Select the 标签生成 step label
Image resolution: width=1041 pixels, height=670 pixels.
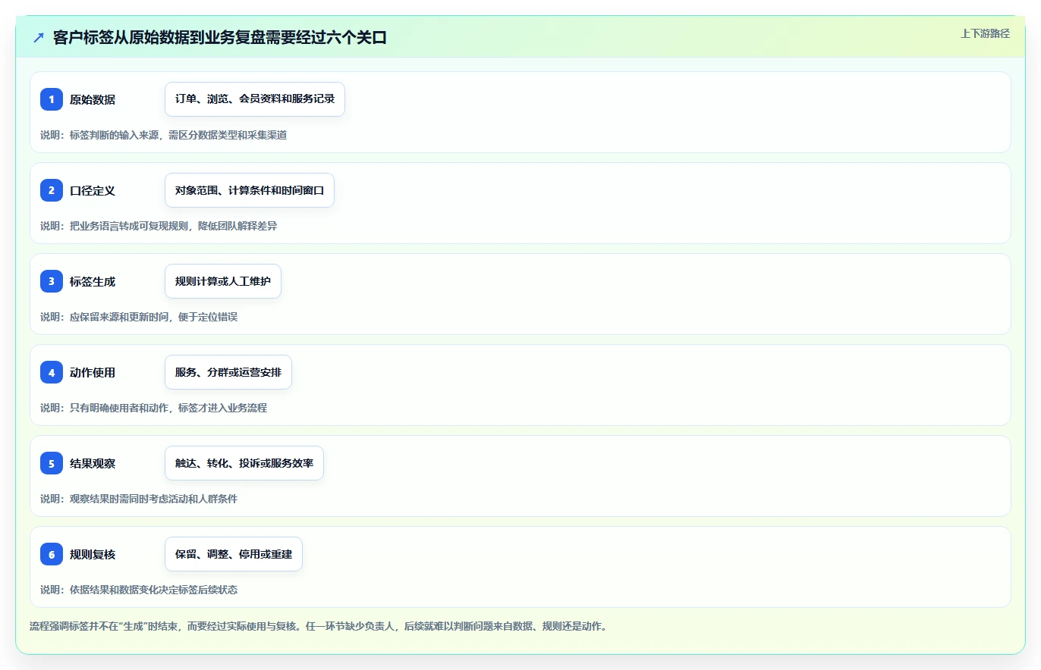click(93, 281)
